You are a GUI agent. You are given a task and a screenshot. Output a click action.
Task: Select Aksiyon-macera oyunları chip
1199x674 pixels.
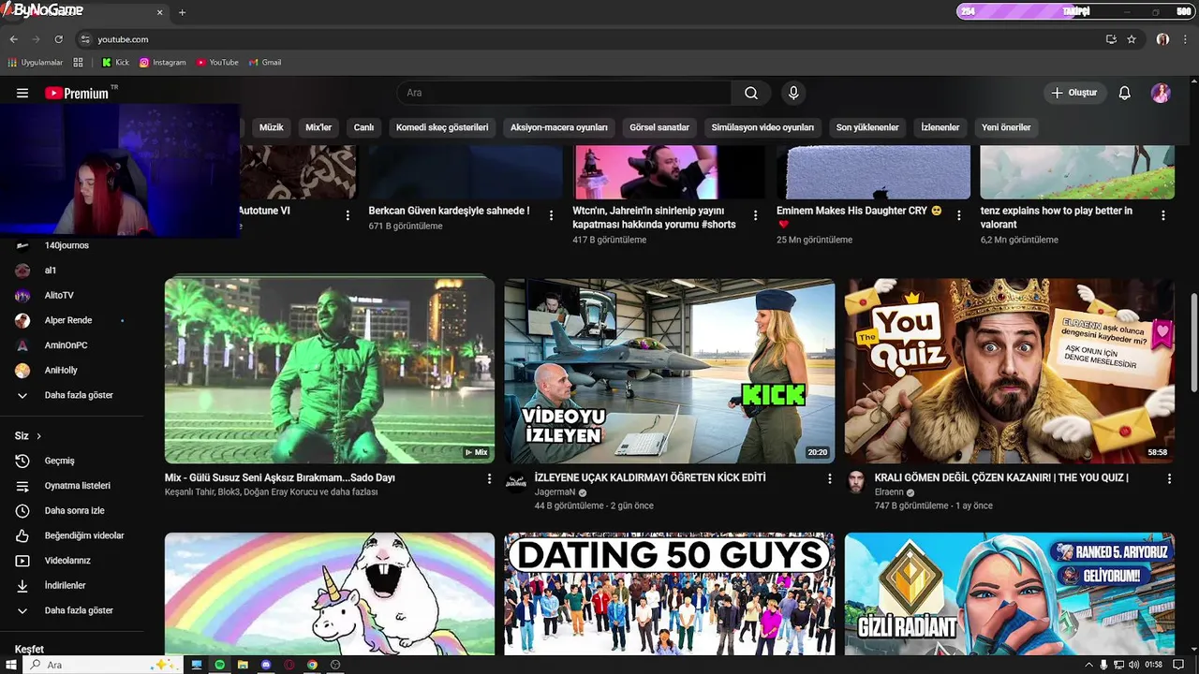click(559, 127)
